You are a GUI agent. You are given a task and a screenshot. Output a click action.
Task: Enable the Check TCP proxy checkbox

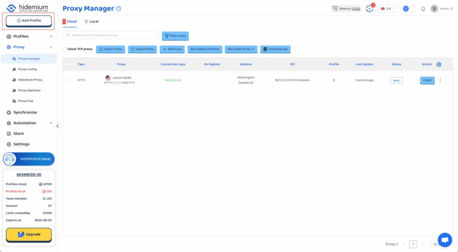[x=65, y=49]
